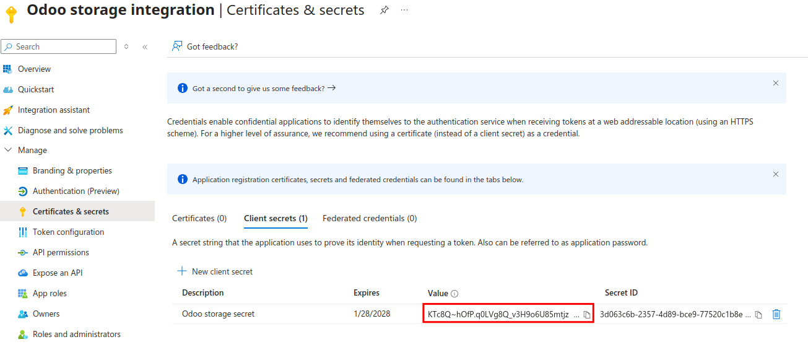Copy the Secret ID to clipboard
The height and width of the screenshot is (347, 808).
click(758, 315)
